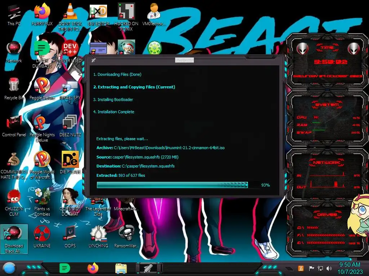This screenshot has width=369, height=276.
Task: Open the Recycle Bin
Action: click(14, 89)
